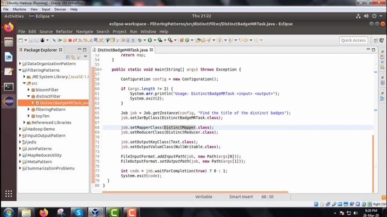Collapse the FilteringPatterns project
Viewport: 387px width, 217px height.
(20, 70)
